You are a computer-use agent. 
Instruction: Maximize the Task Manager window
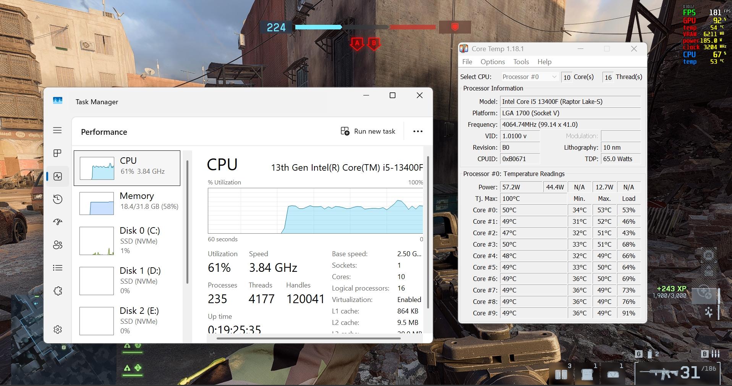392,95
